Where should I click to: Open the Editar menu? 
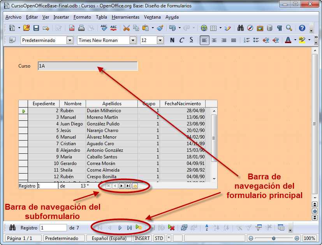pyautogui.click(x=32, y=17)
